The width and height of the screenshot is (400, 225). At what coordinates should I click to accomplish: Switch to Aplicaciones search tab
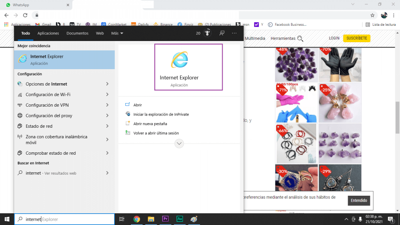pos(48,33)
